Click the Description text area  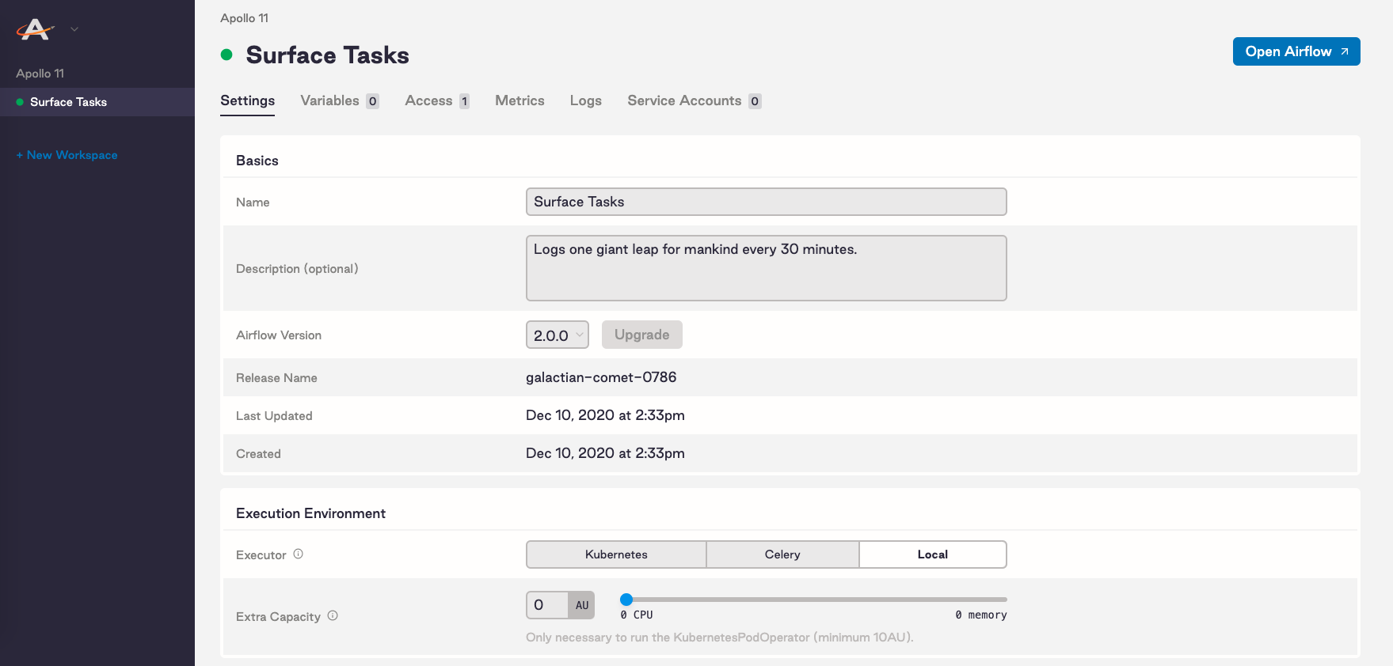click(x=766, y=268)
